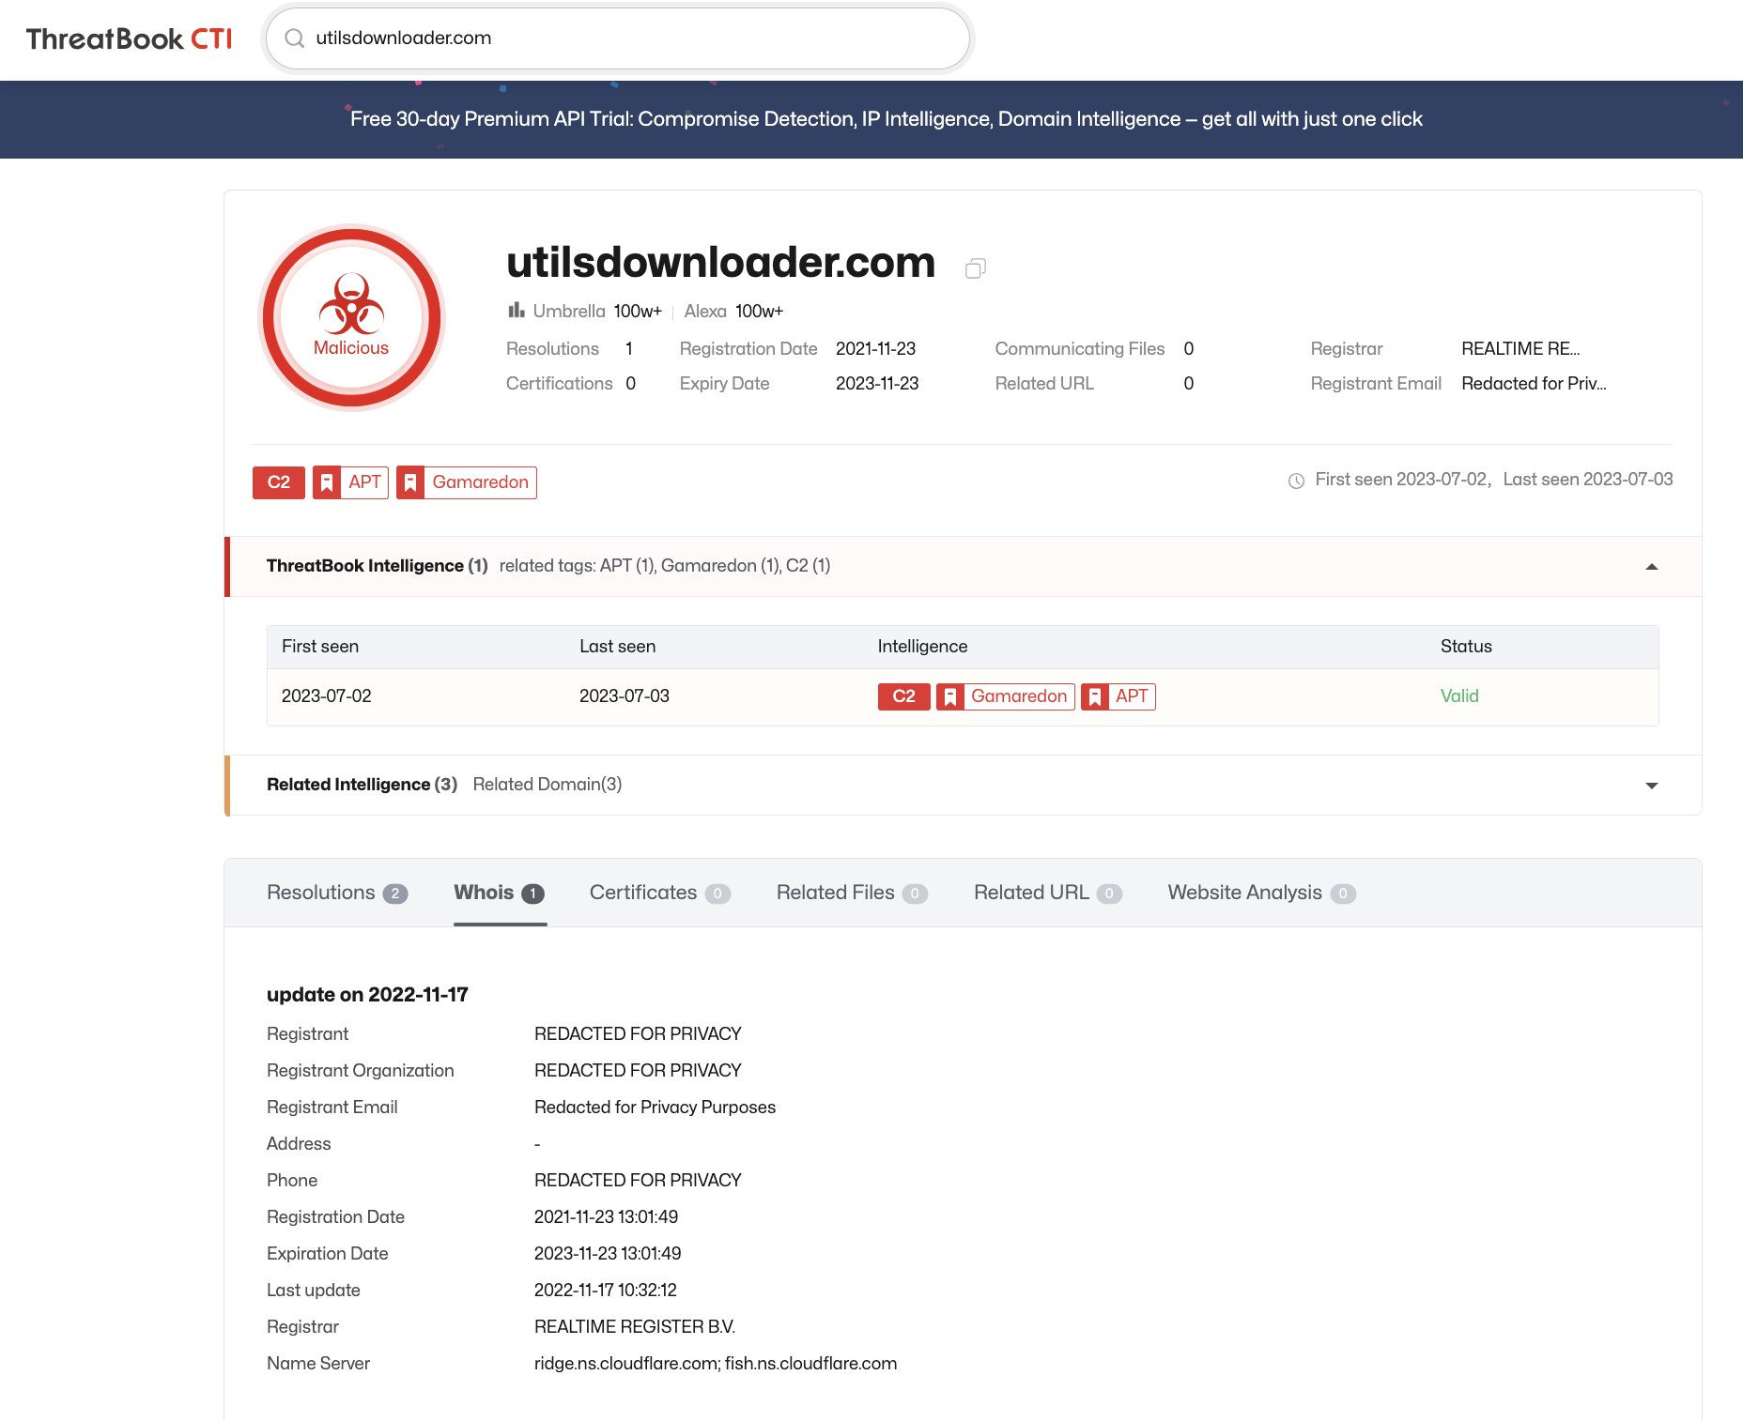Expand the Related Intelligence section
This screenshot has width=1743, height=1421.
[1651, 785]
